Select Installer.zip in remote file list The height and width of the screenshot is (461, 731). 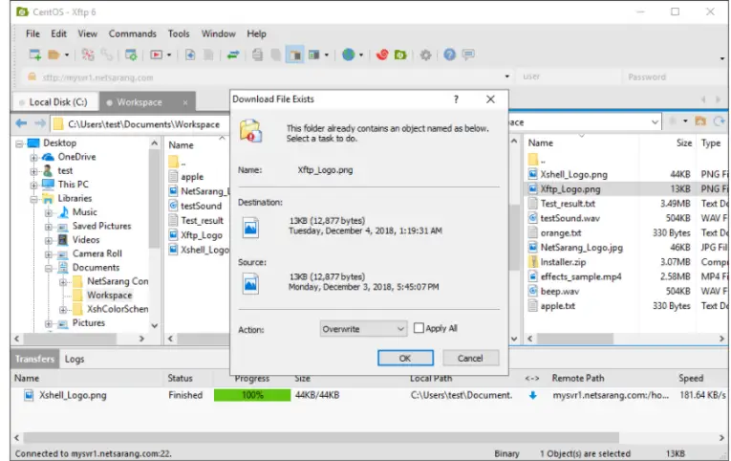[563, 262]
